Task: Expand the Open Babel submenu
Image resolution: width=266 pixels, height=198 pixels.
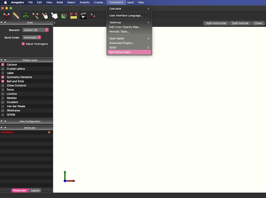Action: (x=129, y=38)
